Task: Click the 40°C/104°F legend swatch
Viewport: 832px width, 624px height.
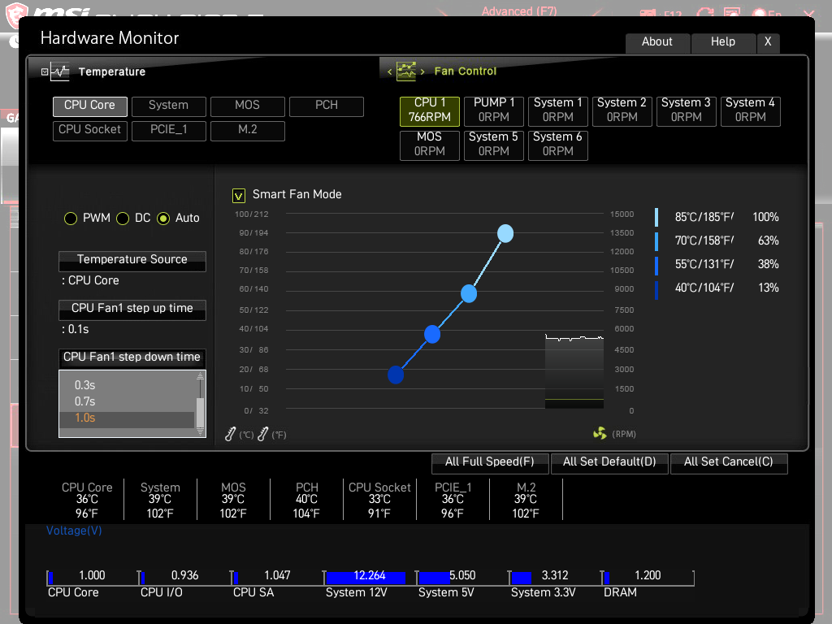Action: click(x=656, y=290)
